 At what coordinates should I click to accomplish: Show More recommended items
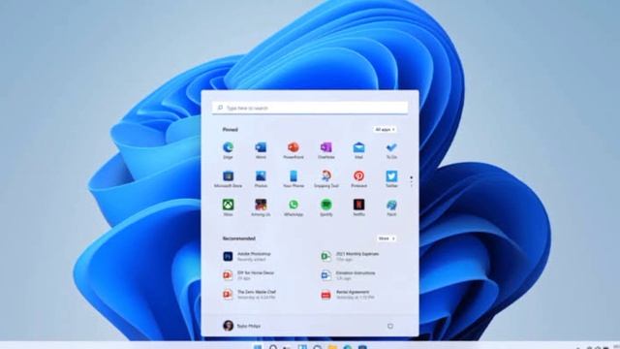(x=387, y=238)
